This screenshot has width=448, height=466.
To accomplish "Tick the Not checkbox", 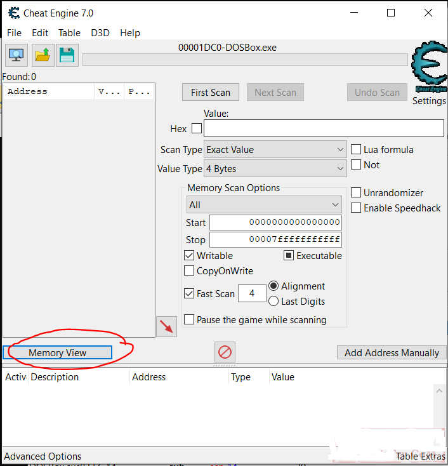I will (x=356, y=164).
